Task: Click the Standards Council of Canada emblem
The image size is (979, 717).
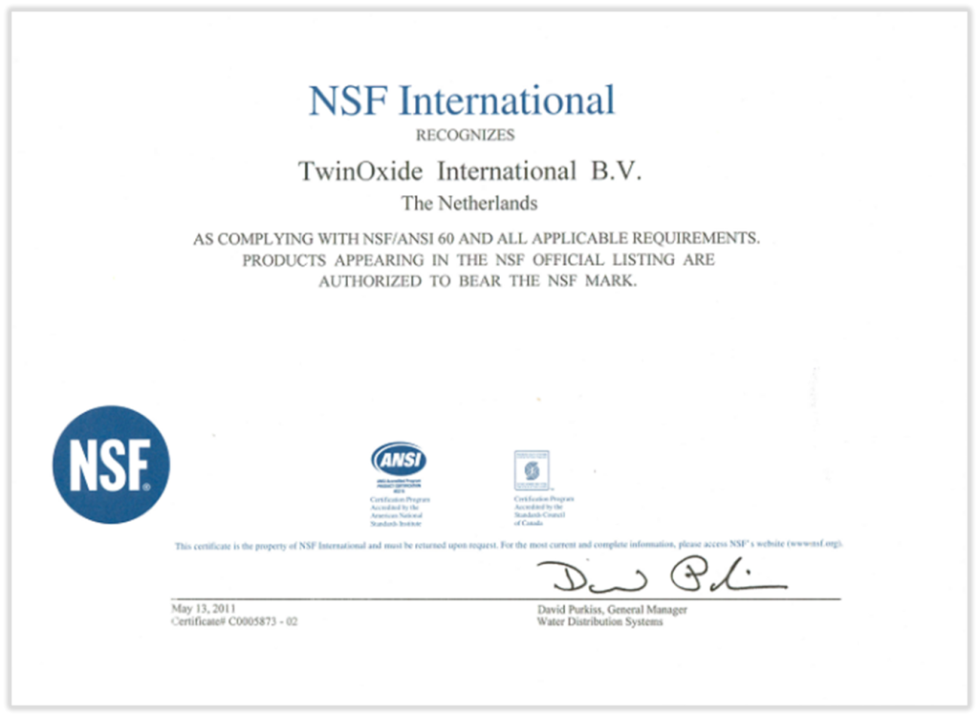Action: tap(532, 470)
